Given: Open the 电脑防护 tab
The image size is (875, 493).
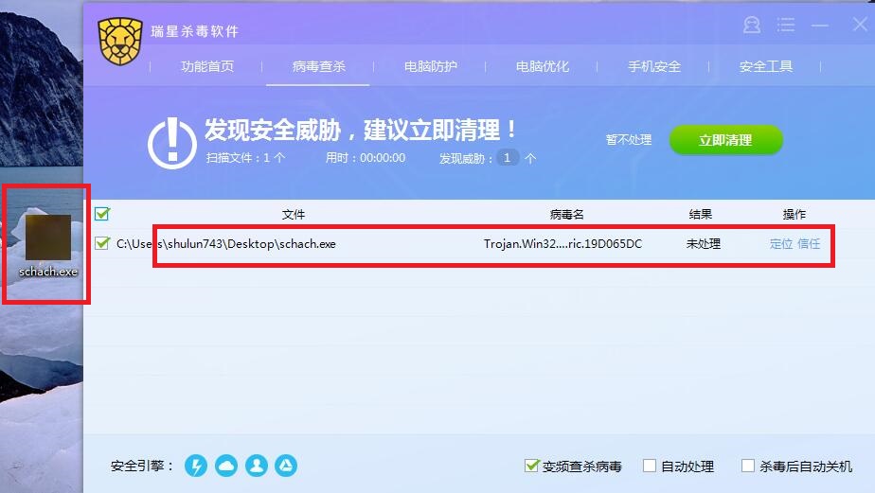Looking at the screenshot, I should [430, 66].
